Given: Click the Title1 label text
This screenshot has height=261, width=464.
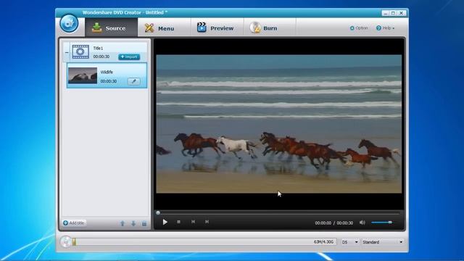Looking at the screenshot, I should [98, 48].
